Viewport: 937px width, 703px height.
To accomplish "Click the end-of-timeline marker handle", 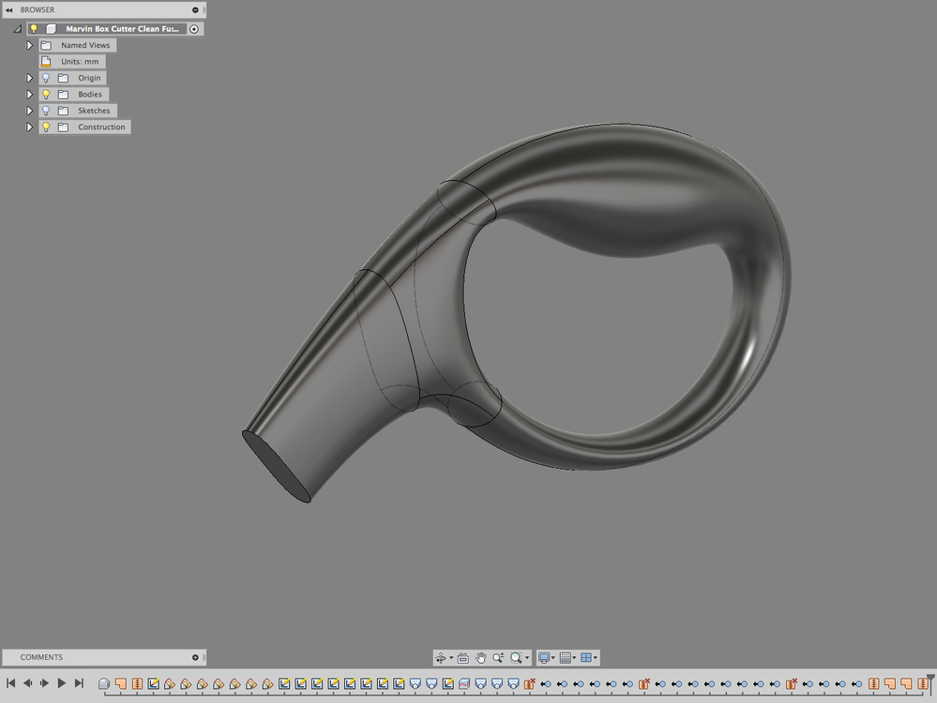I will coord(931,680).
